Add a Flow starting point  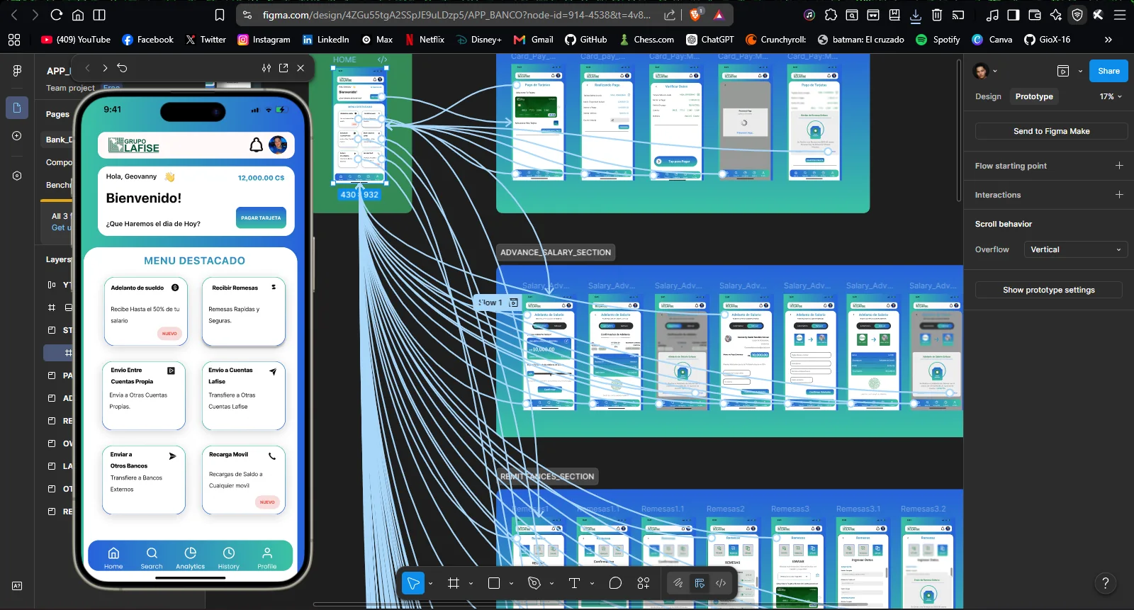1119,165
